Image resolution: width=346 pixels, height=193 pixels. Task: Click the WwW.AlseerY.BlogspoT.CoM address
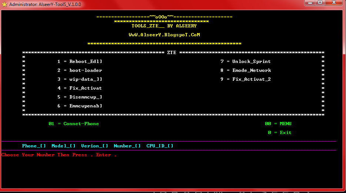click(x=164, y=35)
